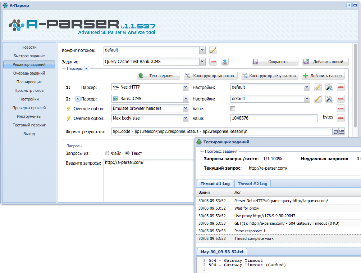This screenshot has height=273, width=361.
Task: Open Конструктор запросов
Action: [x=210, y=76]
